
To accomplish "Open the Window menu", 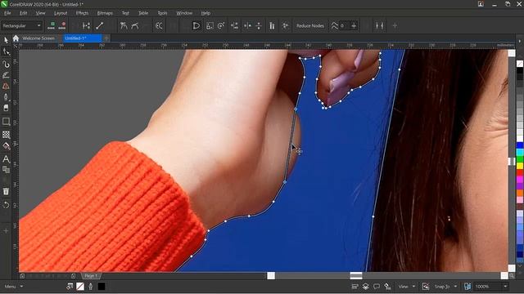I will [184, 13].
